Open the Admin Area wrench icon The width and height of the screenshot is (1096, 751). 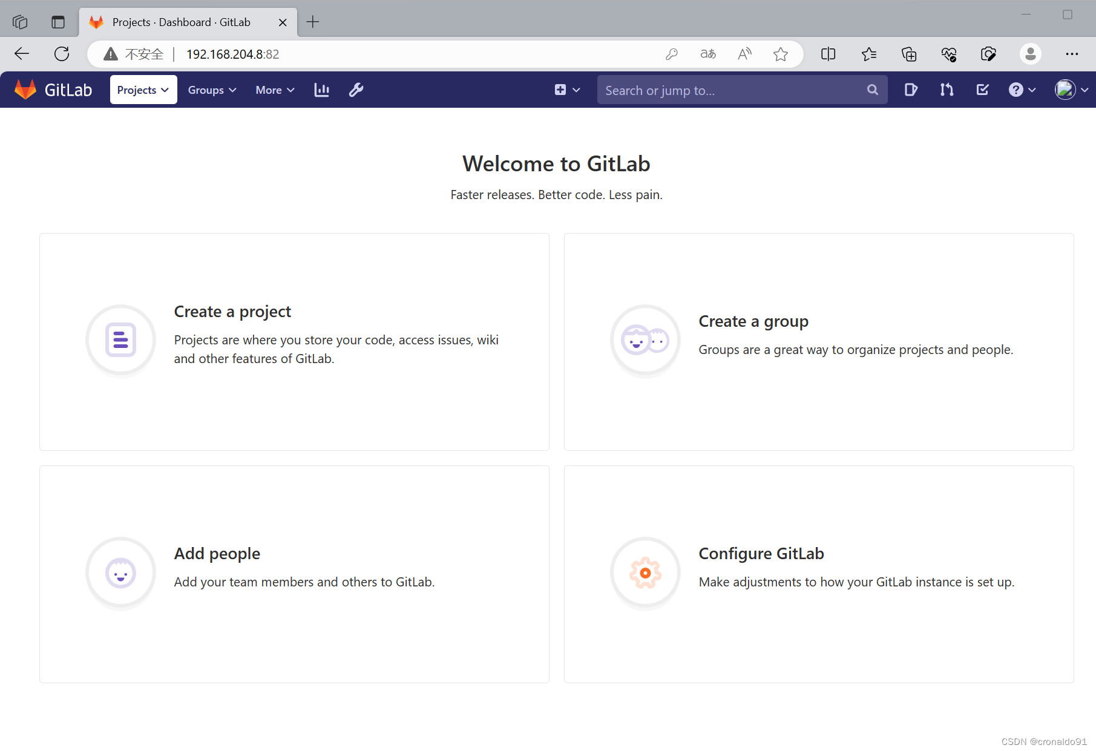click(x=356, y=90)
